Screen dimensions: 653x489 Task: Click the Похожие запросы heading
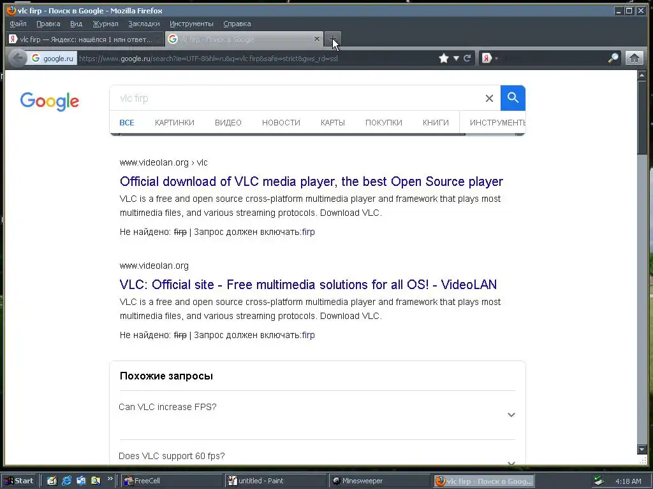(166, 376)
